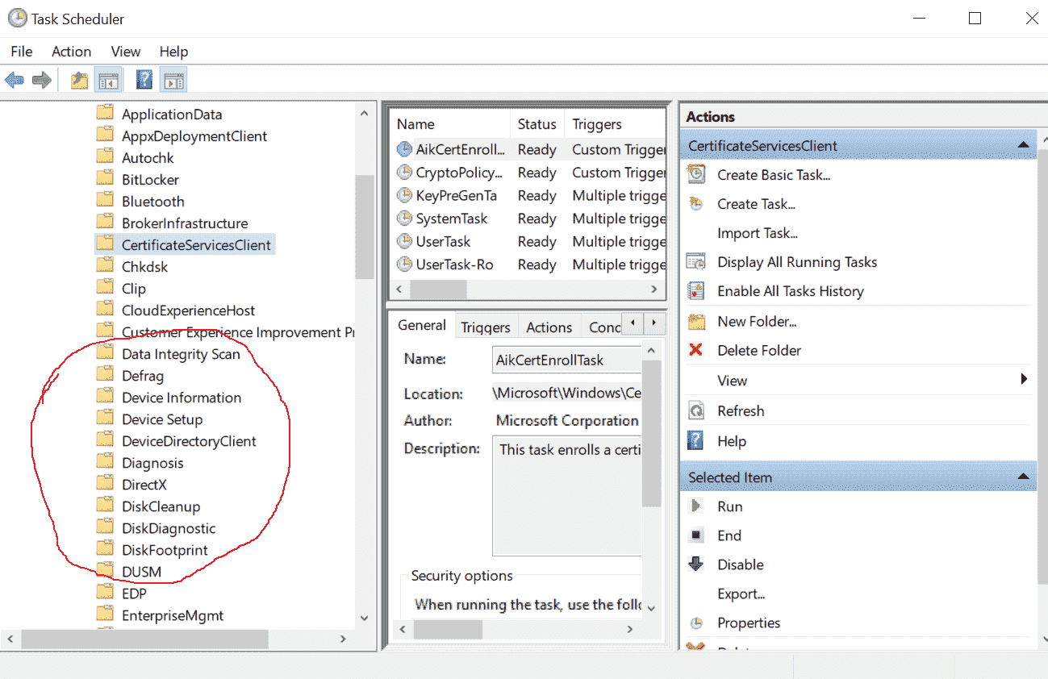This screenshot has width=1048, height=679.
Task: Click the CryptoPolicy task clock icon
Action: (x=404, y=173)
